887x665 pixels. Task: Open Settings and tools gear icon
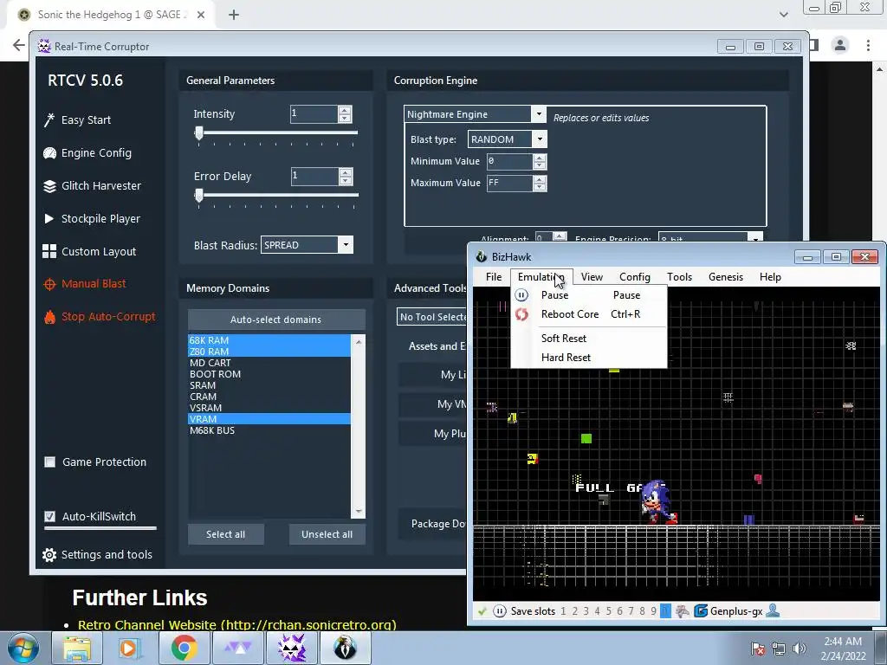point(49,555)
